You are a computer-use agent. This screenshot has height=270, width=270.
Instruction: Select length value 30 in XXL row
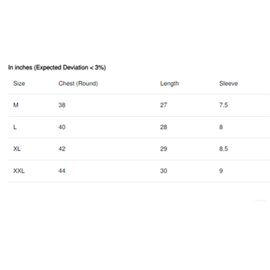163,171
